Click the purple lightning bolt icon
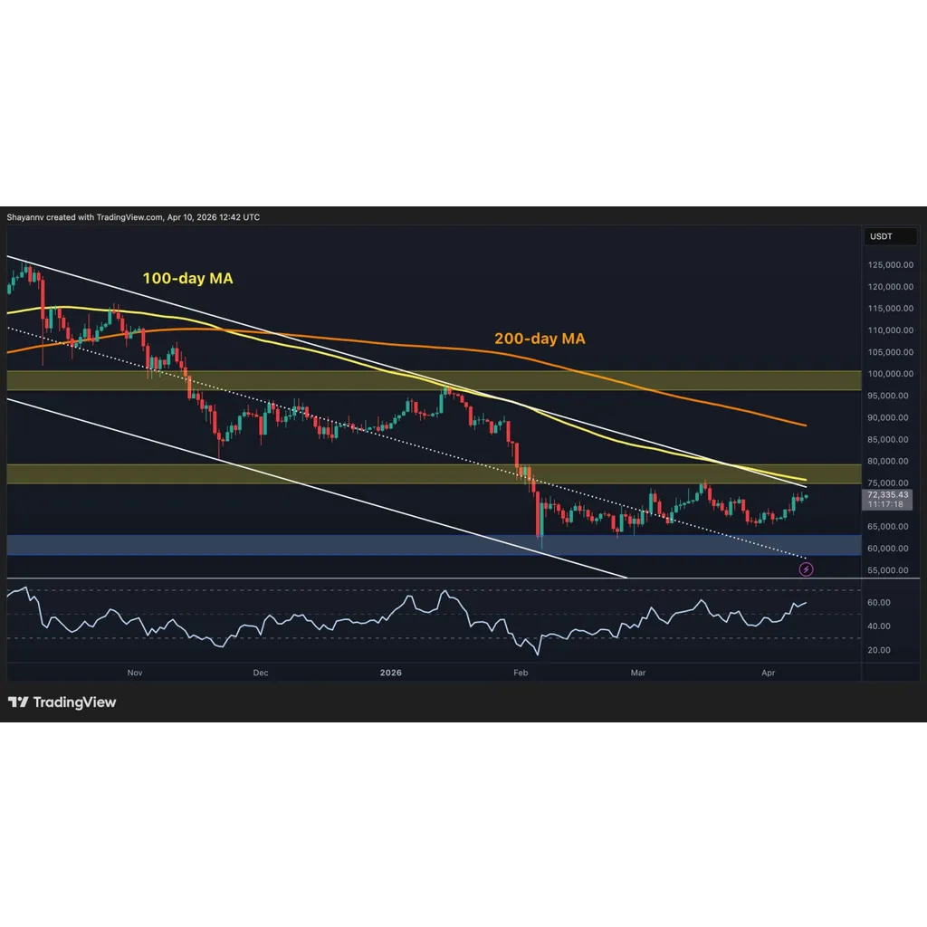Image resolution: width=927 pixels, height=927 pixels. pos(806,569)
